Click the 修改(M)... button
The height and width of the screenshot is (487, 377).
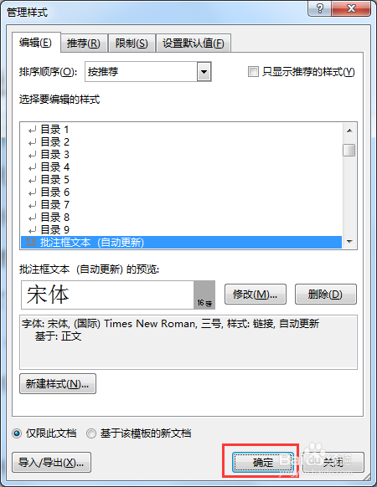tap(255, 294)
